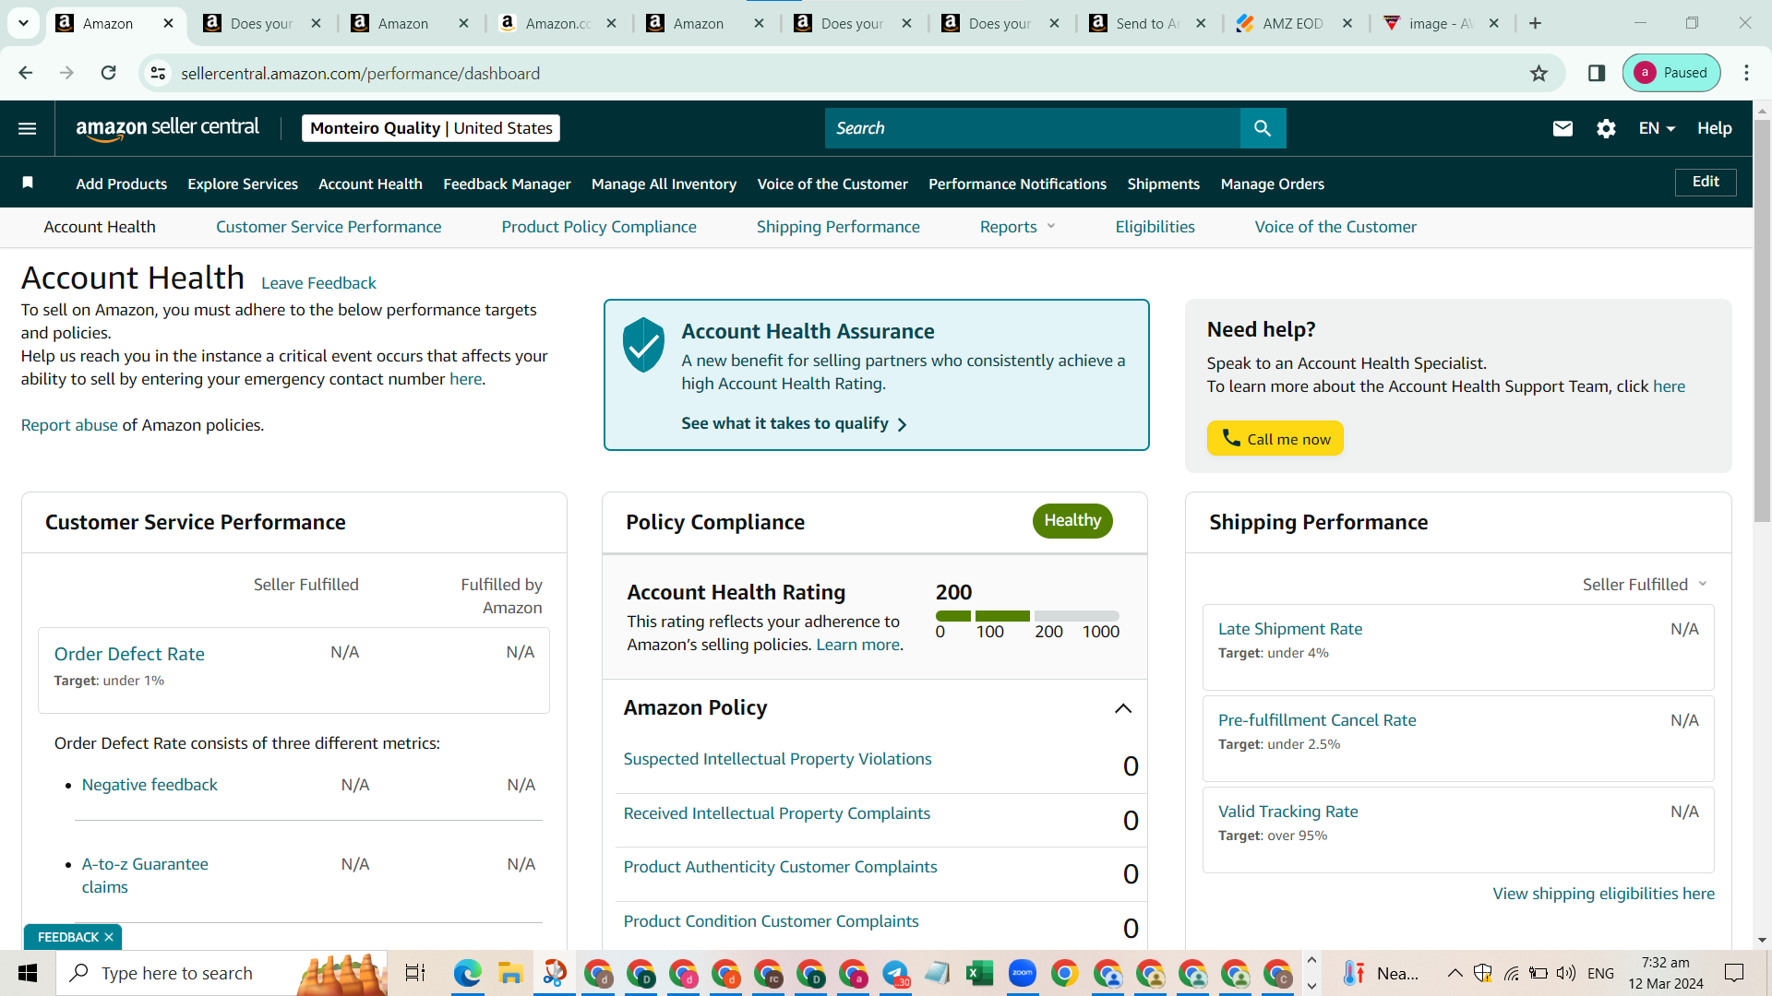Click View shipping eligibilities here
Image resolution: width=1772 pixels, height=996 pixels.
click(1604, 894)
